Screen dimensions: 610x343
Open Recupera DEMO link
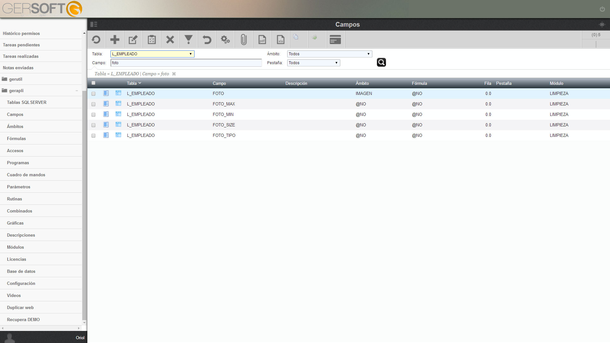coord(41,319)
